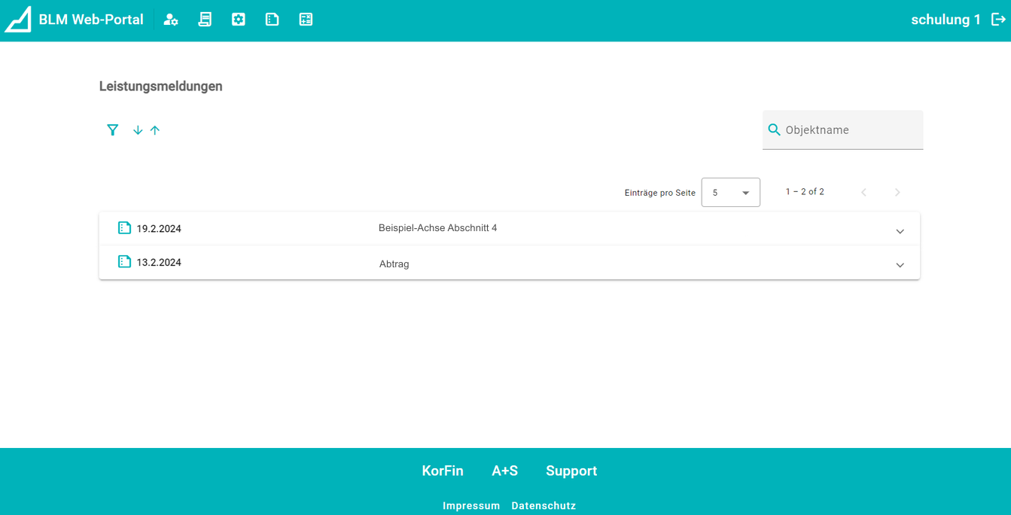Viewport: 1011px width, 515px height.
Task: Go to the previous page arrow
Action: (864, 193)
